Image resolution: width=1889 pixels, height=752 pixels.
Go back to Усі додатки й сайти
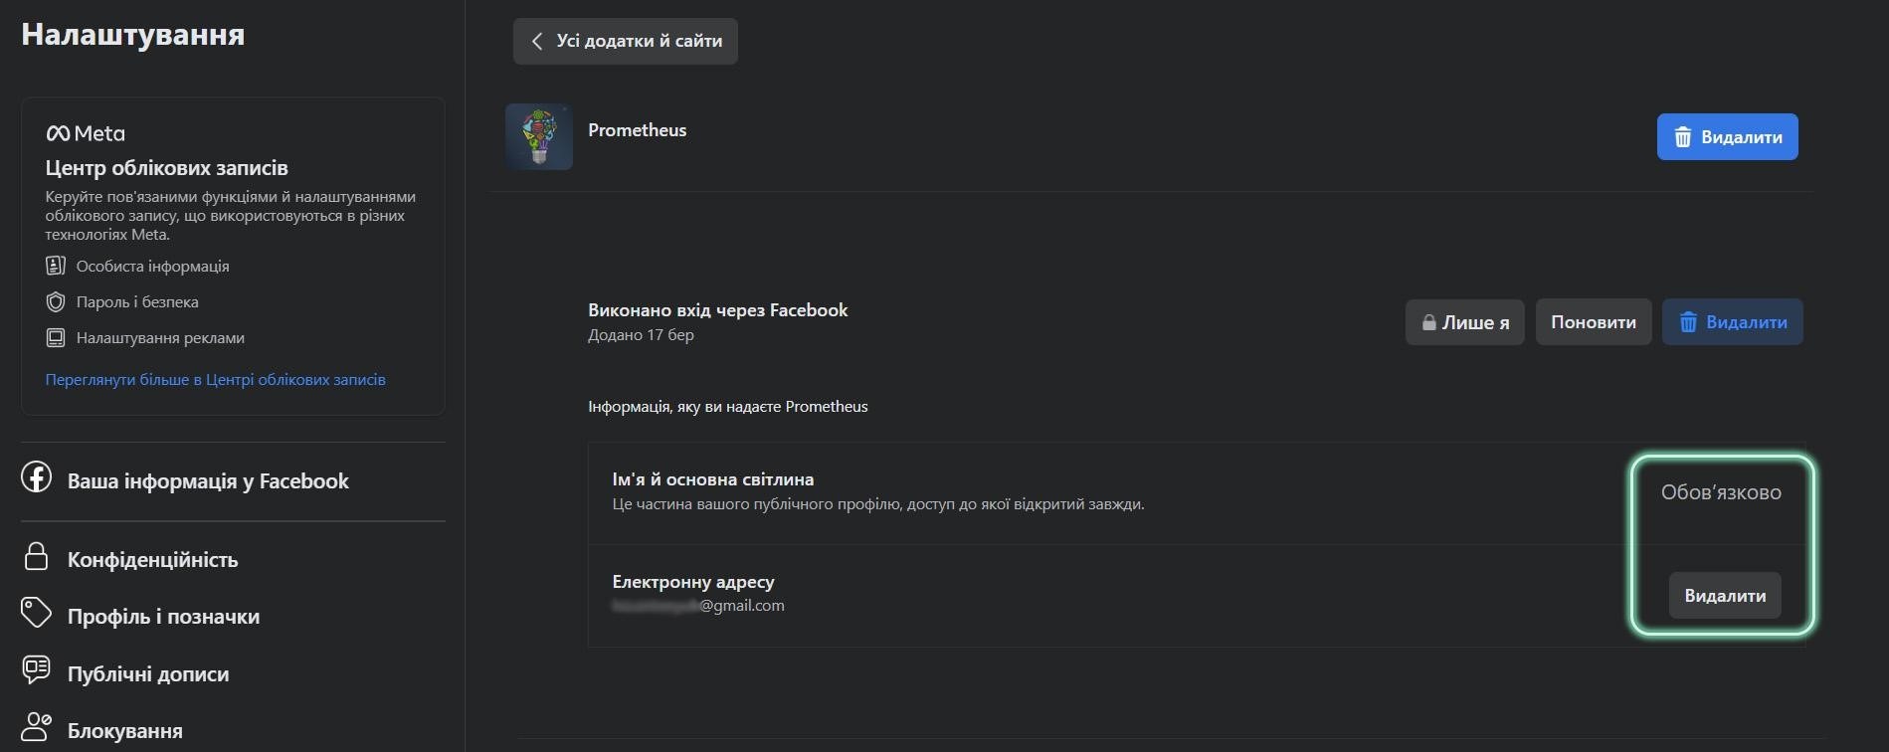(x=626, y=41)
